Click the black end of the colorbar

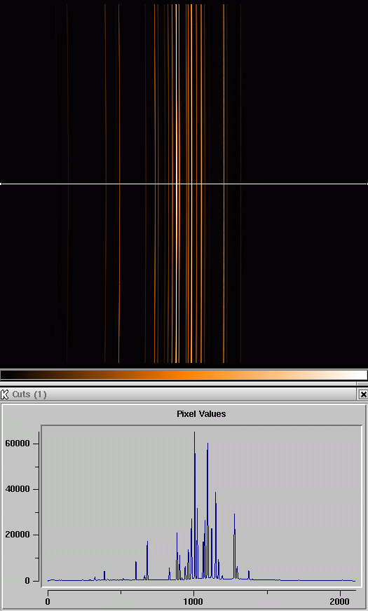pos(7,375)
